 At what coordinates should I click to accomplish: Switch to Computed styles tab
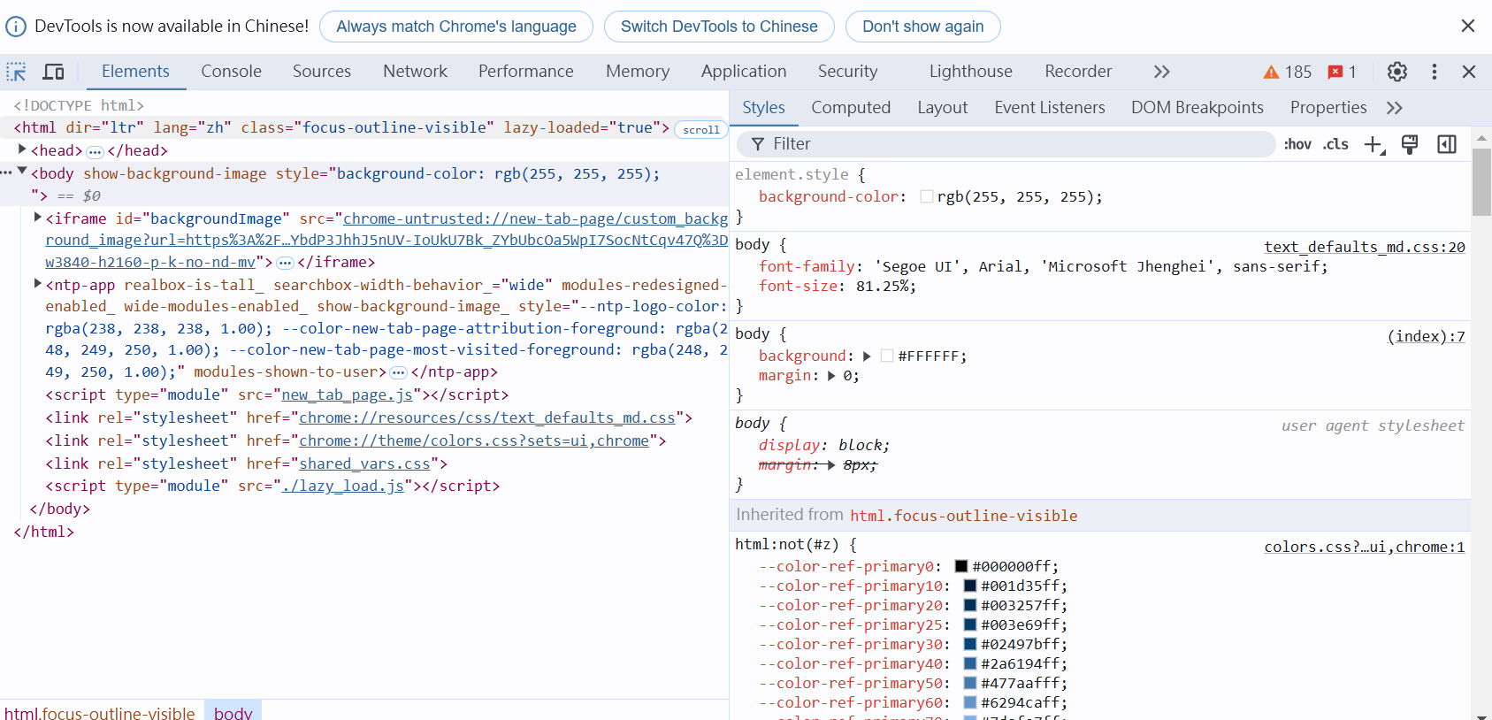tap(851, 108)
